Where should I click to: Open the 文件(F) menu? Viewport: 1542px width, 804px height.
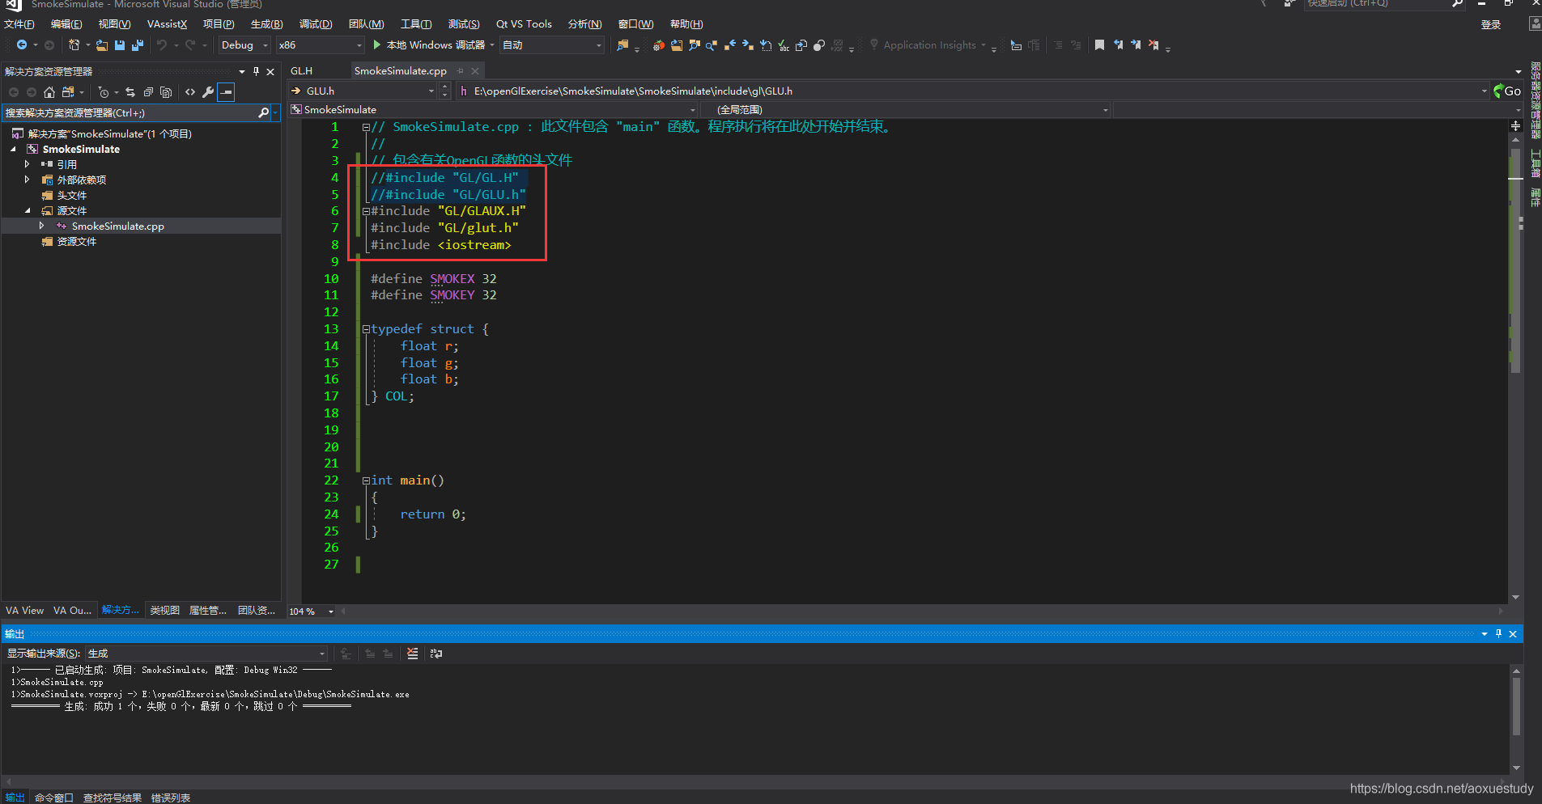pos(19,24)
